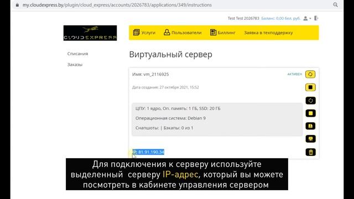Viewport: 354px width, 199px height.
Task: Click the lock icon in address bar
Action: pyautogui.click(x=17, y=5)
